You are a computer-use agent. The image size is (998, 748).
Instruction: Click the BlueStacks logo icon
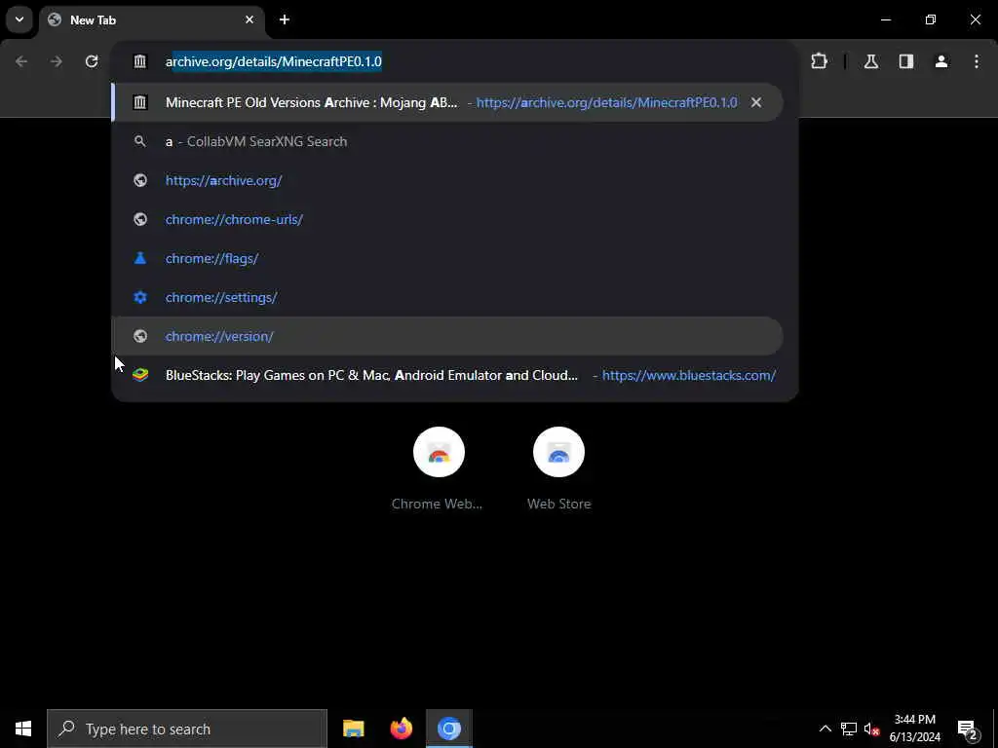(140, 375)
